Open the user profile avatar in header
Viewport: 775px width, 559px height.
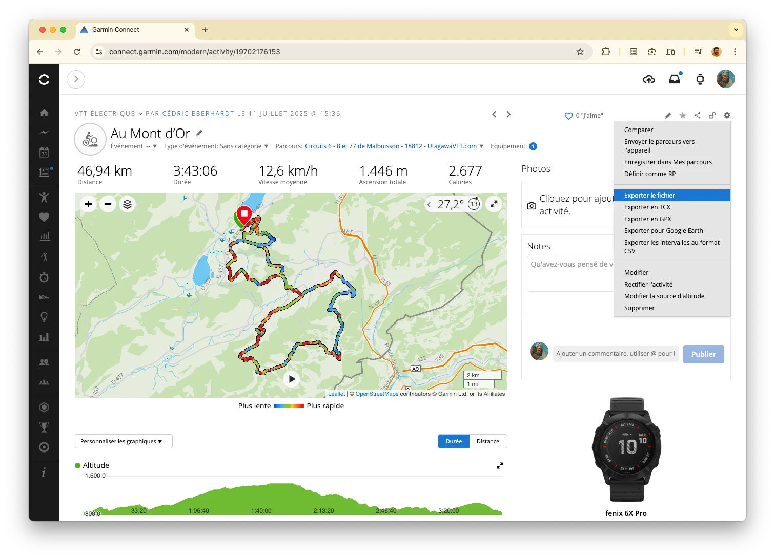726,79
